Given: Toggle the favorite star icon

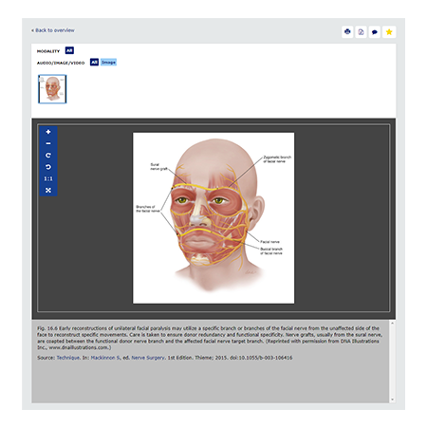Looking at the screenshot, I should coord(389,32).
